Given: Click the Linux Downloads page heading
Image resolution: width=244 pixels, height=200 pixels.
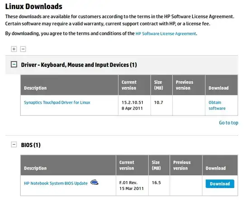Looking at the screenshot, I should point(33,6).
